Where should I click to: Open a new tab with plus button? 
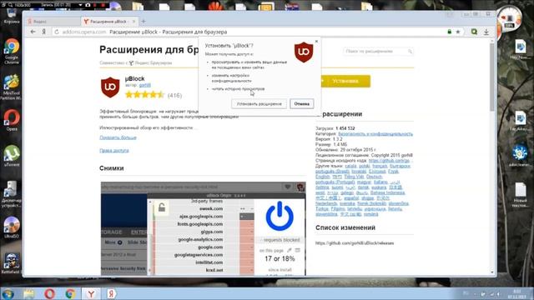click(x=144, y=21)
